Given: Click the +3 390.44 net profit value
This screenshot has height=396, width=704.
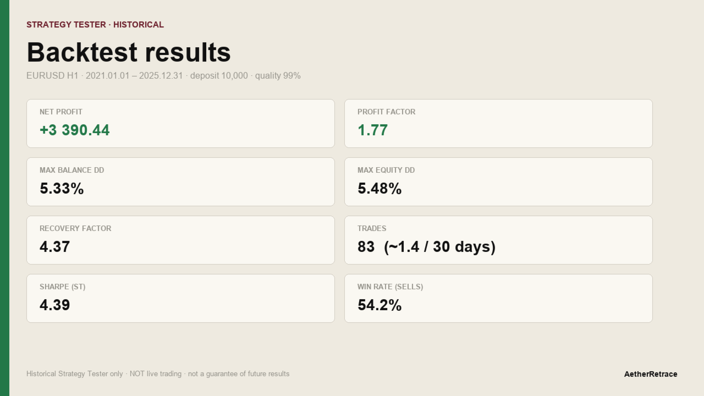Looking at the screenshot, I should [x=75, y=130].
